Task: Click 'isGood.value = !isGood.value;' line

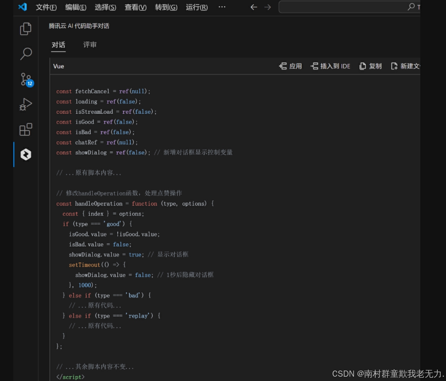Action: tap(114, 234)
